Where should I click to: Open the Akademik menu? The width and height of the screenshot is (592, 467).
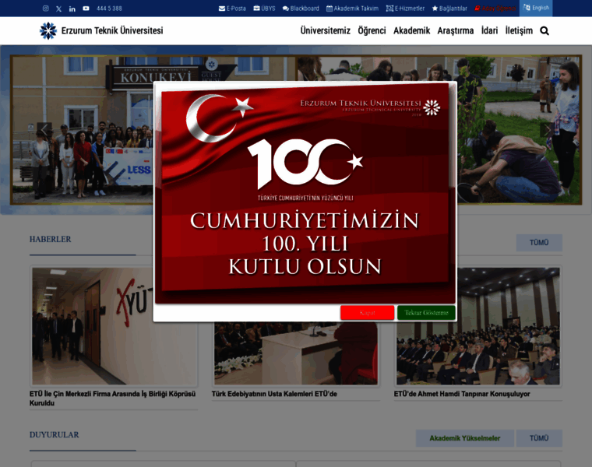(x=411, y=30)
